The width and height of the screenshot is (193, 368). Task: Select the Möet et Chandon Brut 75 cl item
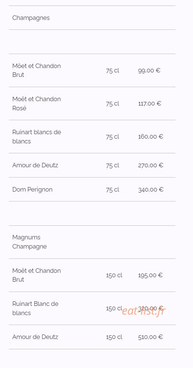click(92, 71)
